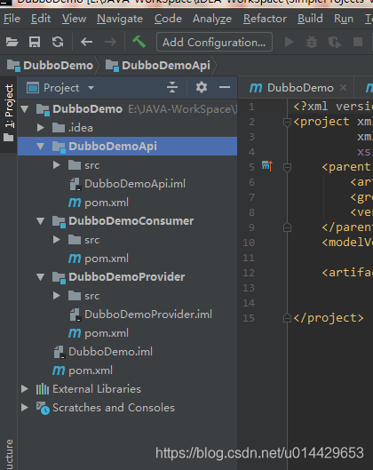The height and width of the screenshot is (470, 373).
Task: Open the Code menu
Action: [x=168, y=19]
